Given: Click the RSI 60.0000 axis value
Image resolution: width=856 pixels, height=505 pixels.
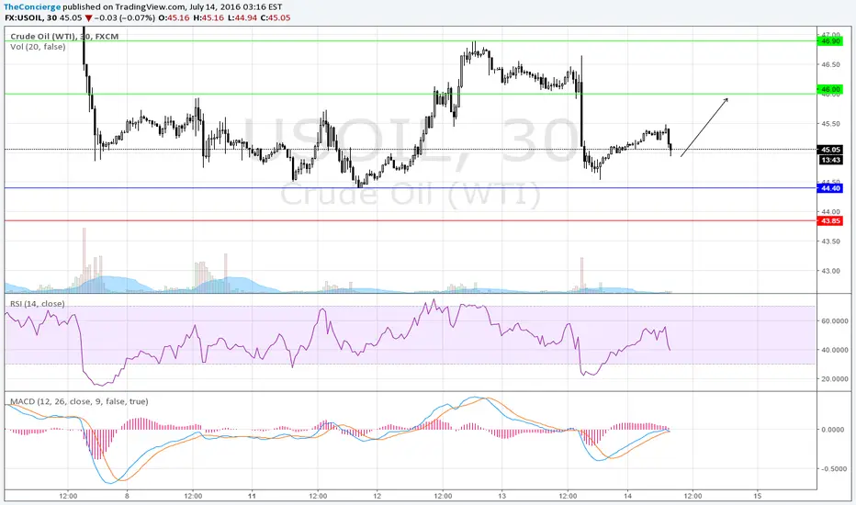Looking at the screenshot, I should click(835, 321).
